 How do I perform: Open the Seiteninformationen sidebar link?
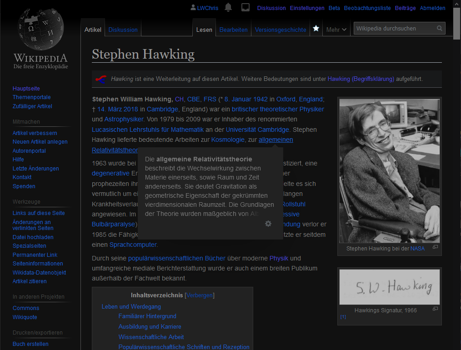point(38,264)
